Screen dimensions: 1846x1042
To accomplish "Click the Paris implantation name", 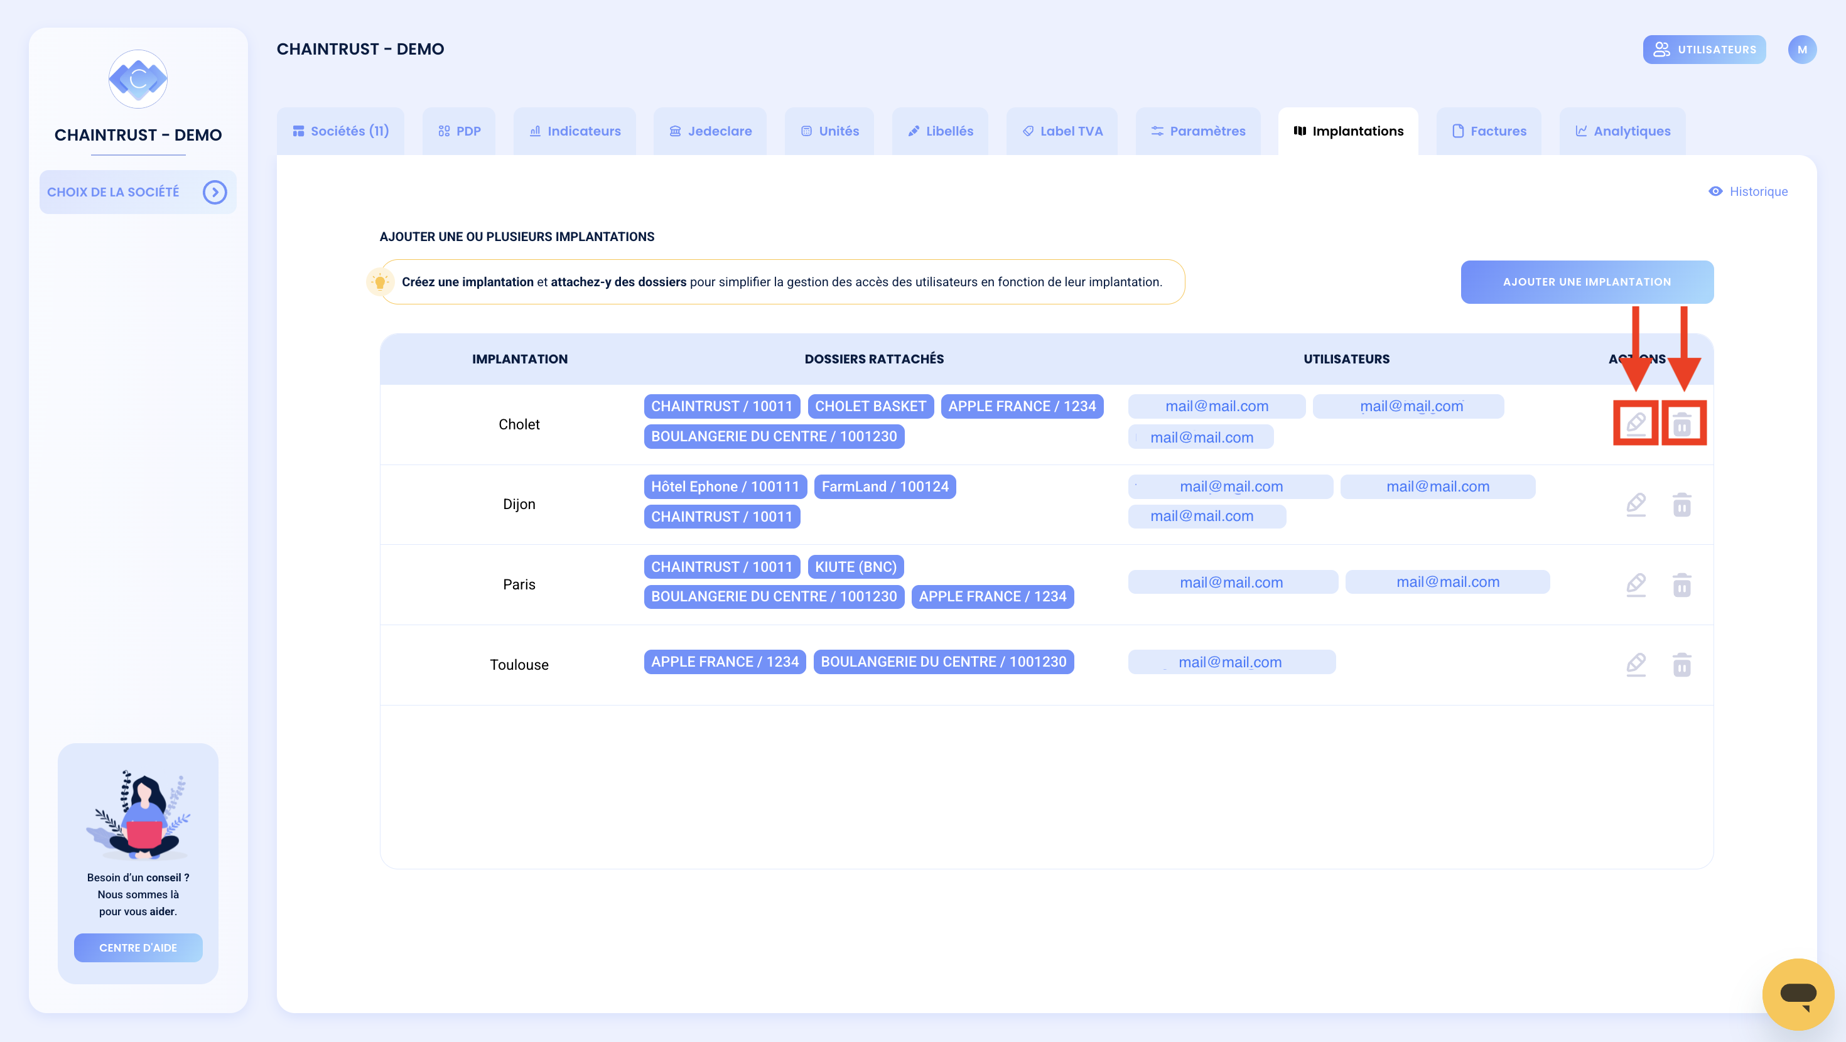I will (519, 584).
